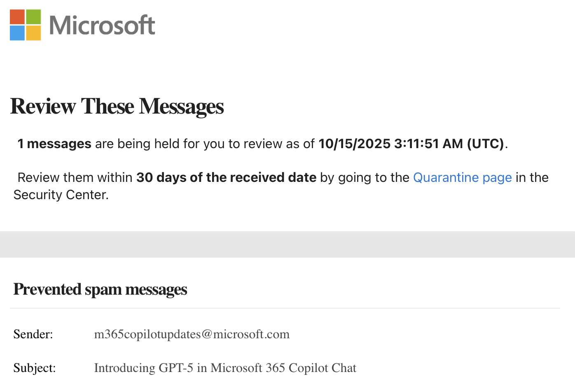Select the m365copilotupdates@microsoft.com sender address

pyautogui.click(x=192, y=334)
